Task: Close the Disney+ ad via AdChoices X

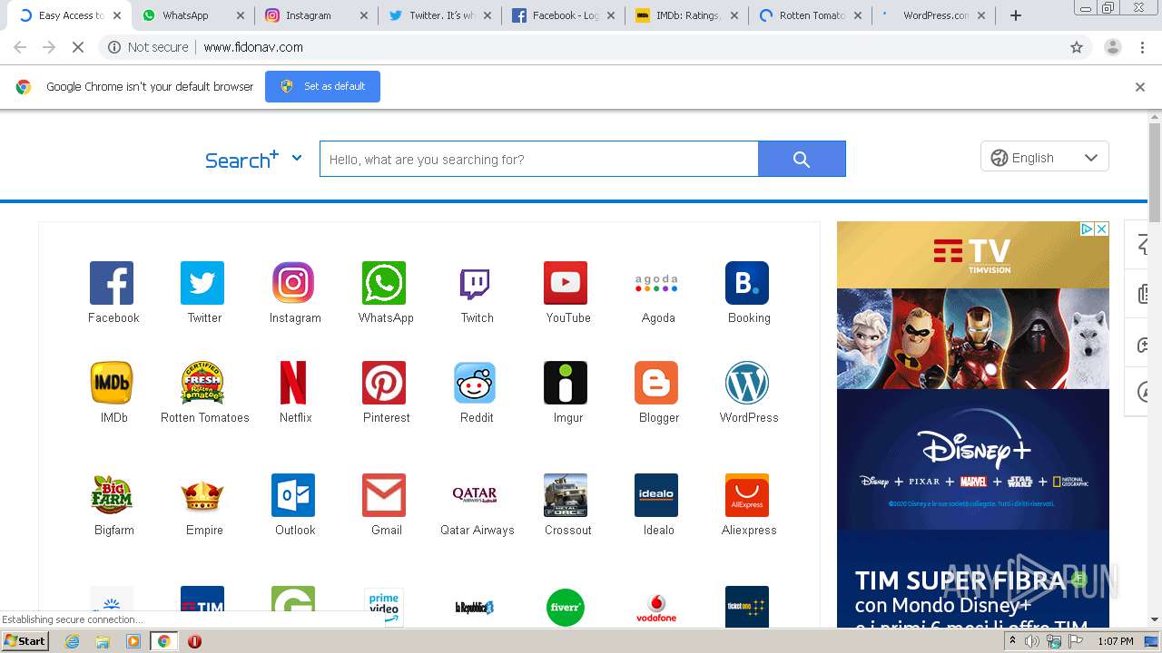Action: [x=1102, y=229]
